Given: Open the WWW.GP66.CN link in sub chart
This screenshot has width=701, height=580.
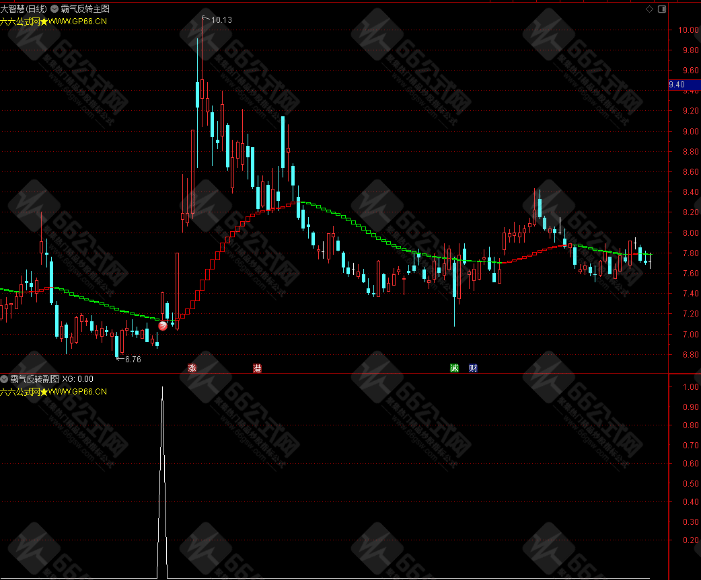Looking at the screenshot, I should point(77,392).
